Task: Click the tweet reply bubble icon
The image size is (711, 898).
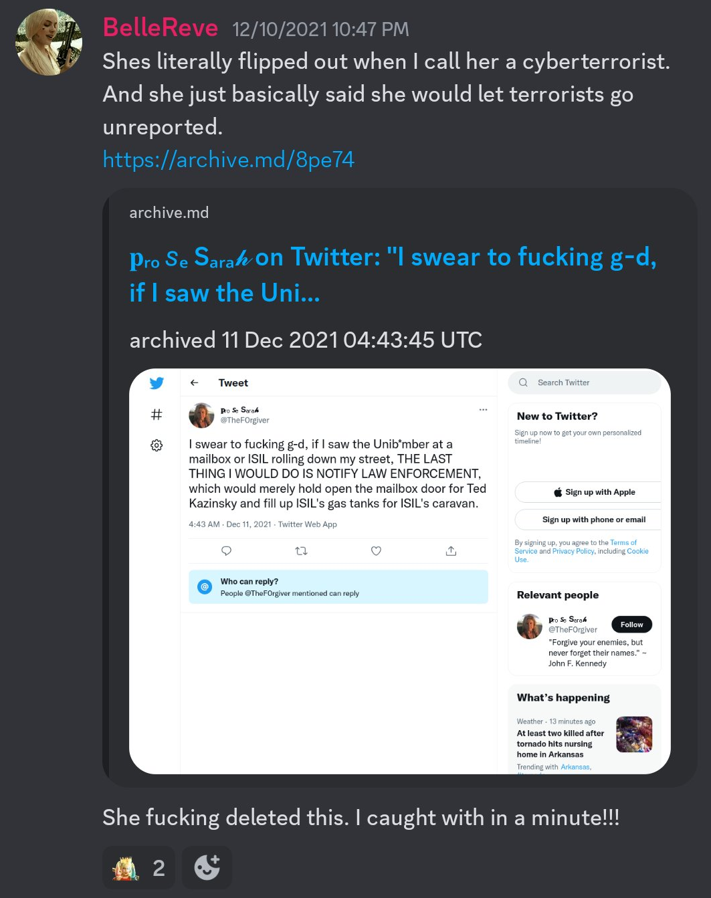Action: pos(227,551)
